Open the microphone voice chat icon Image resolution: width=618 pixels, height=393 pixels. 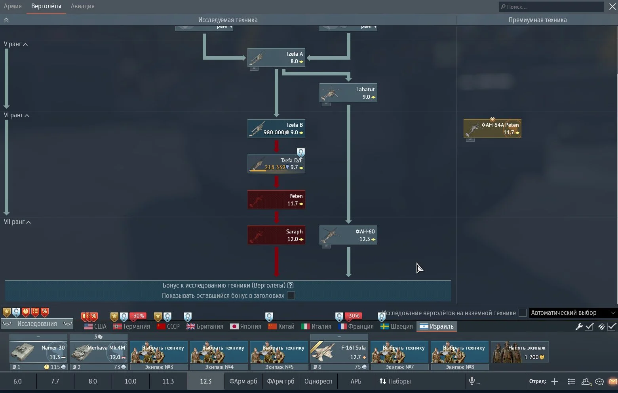472,381
